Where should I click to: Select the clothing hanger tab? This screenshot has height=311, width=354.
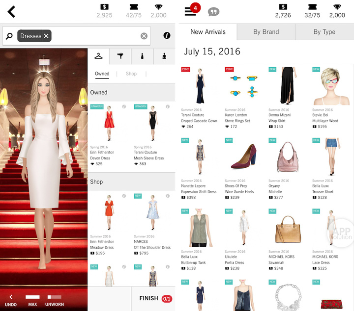tap(98, 56)
